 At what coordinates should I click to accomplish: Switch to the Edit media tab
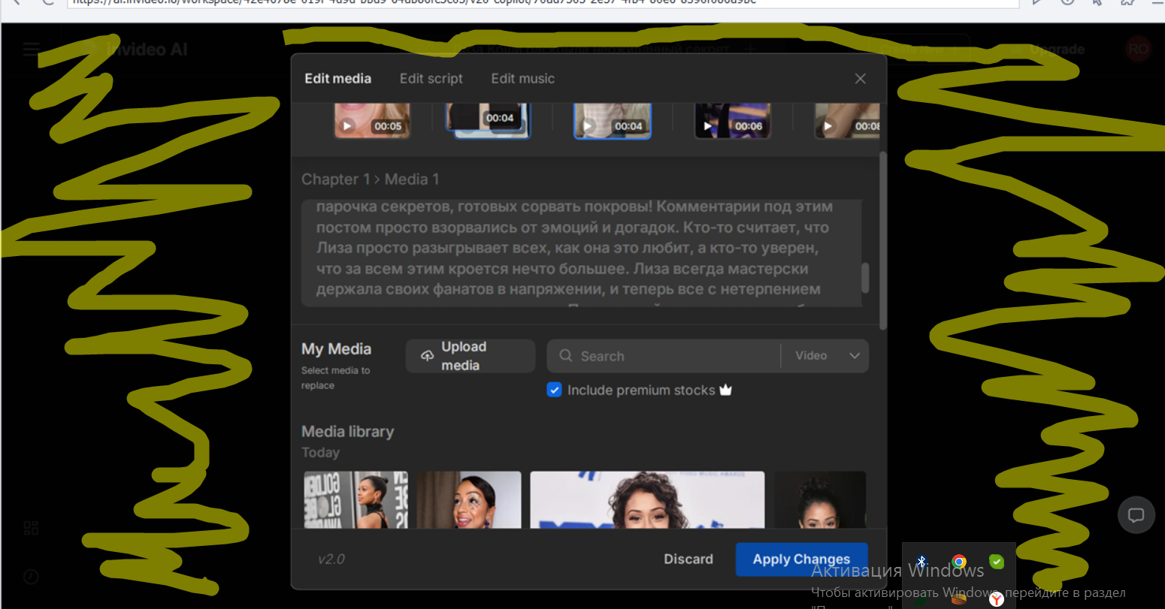tap(337, 79)
